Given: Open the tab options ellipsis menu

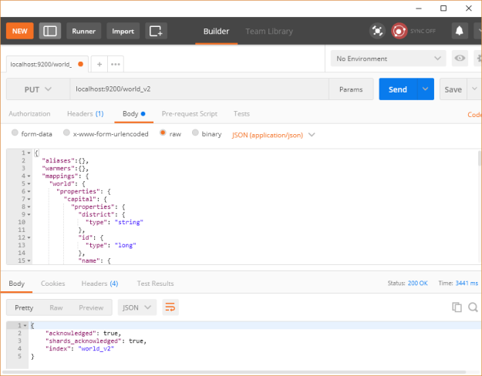Looking at the screenshot, I should 116,64.
